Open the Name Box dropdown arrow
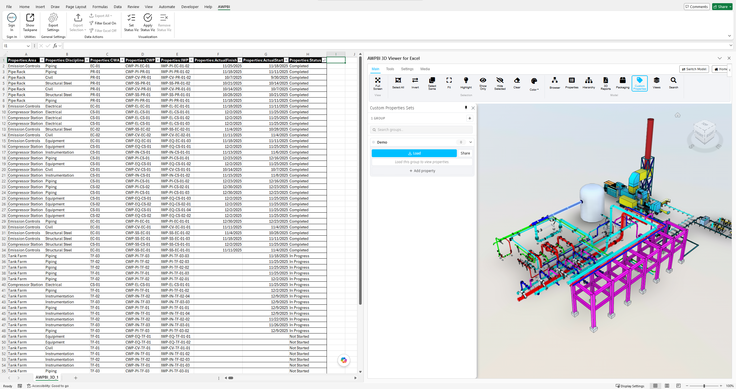The height and width of the screenshot is (389, 736). (x=28, y=46)
